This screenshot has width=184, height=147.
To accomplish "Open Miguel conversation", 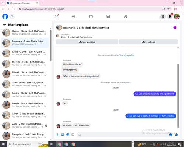I will click(25, 74).
